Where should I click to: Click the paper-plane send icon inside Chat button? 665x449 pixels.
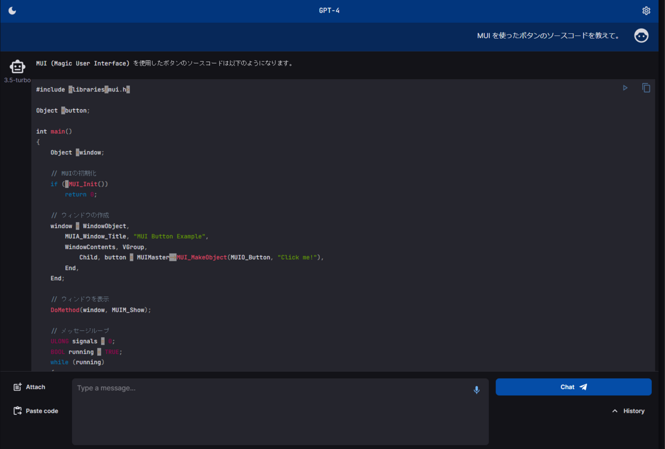pyautogui.click(x=583, y=386)
